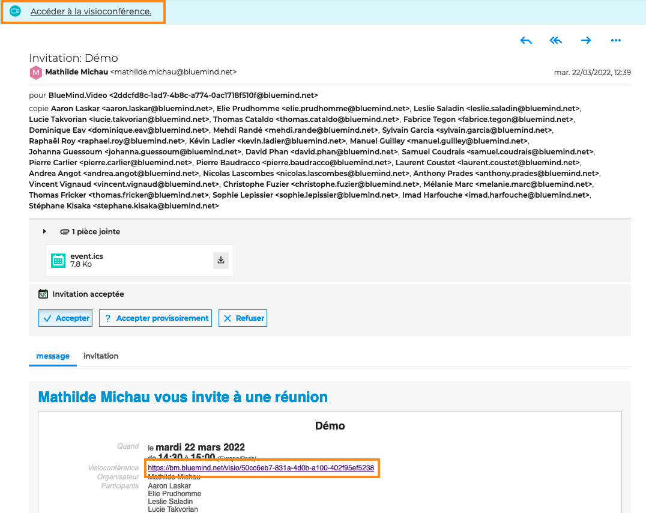Collapse the '1 pièce jointe' attachments section
Viewport: 646px width, 513px height.
(44, 231)
